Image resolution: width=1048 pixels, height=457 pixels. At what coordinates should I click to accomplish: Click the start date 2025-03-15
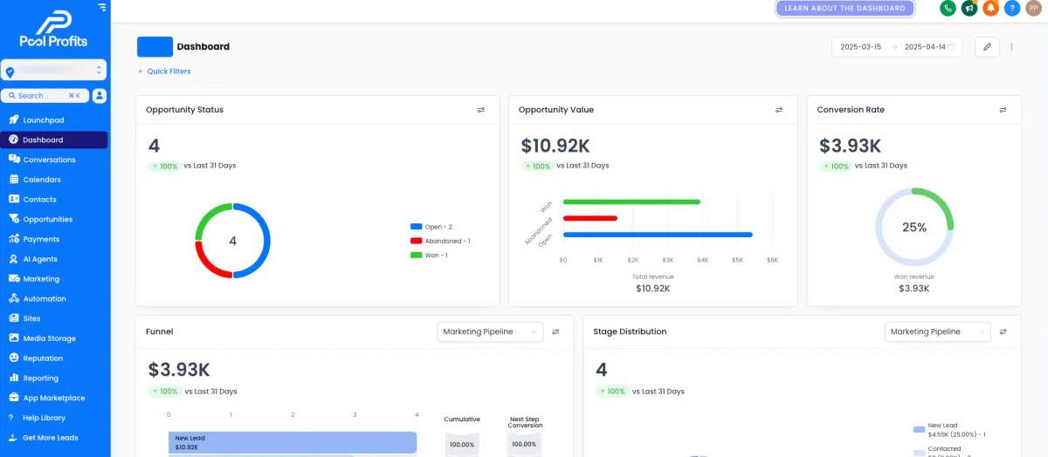[x=860, y=47]
